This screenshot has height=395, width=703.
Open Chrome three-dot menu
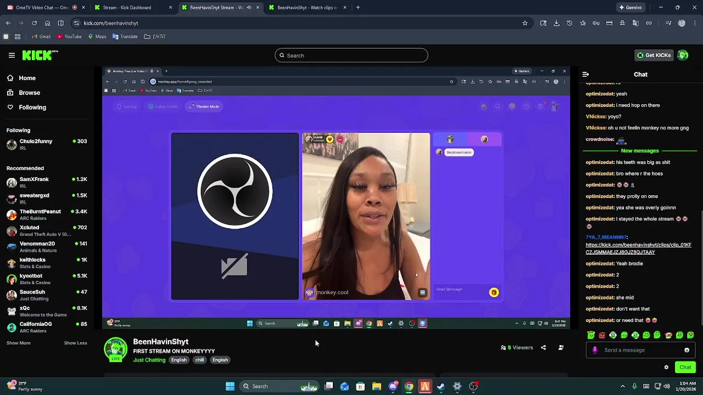pos(695,23)
